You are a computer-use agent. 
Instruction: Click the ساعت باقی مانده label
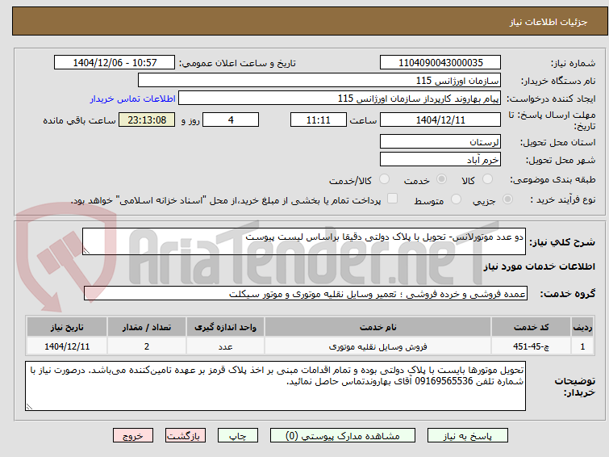[79, 120]
